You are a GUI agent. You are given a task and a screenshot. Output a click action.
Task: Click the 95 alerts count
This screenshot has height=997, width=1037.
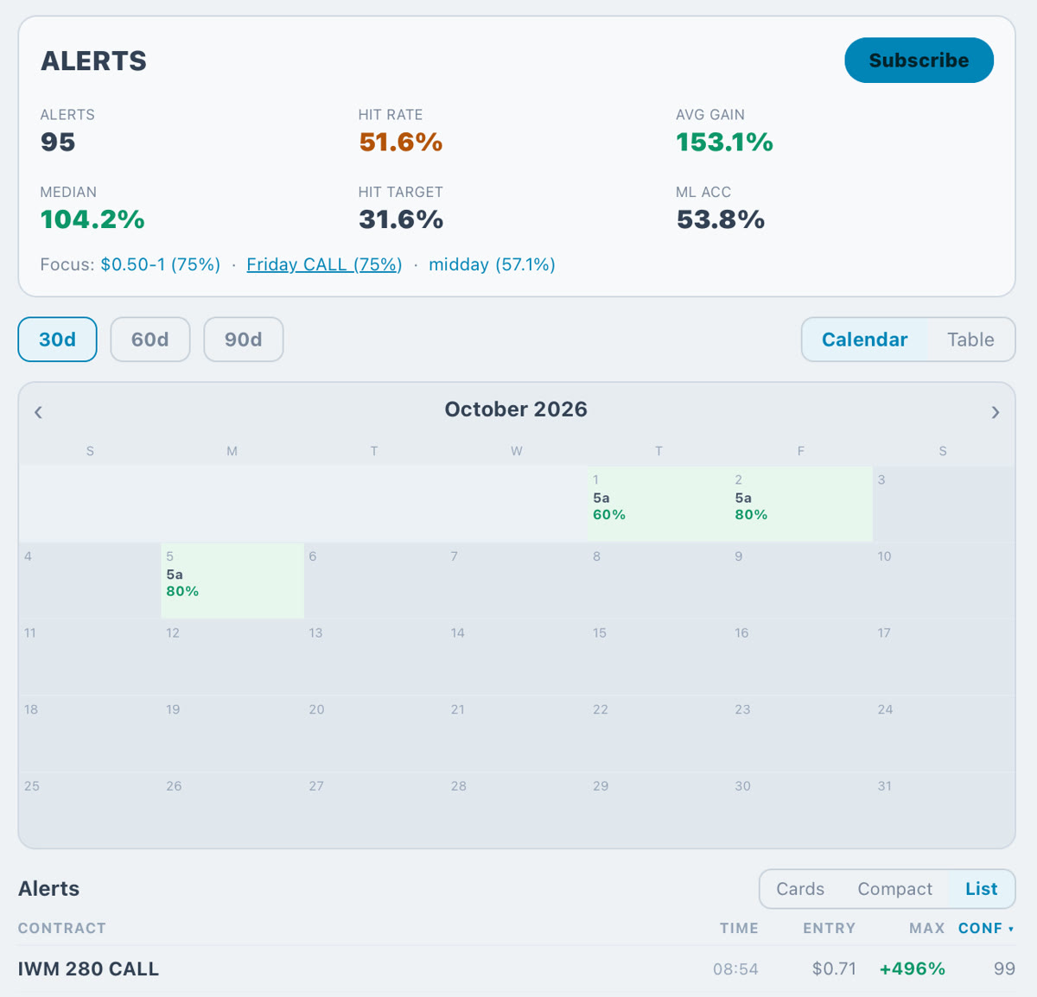58,142
